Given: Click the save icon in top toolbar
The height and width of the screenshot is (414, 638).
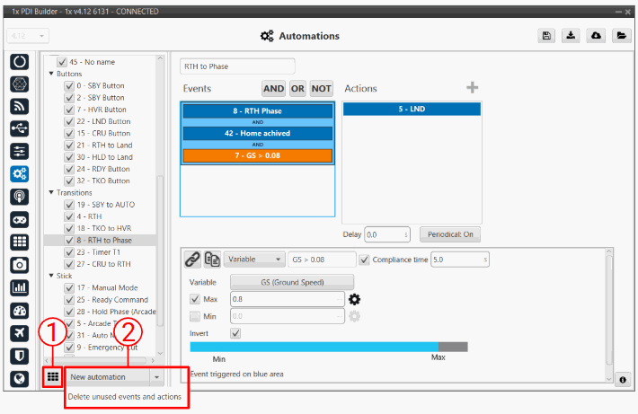Looking at the screenshot, I should (546, 36).
